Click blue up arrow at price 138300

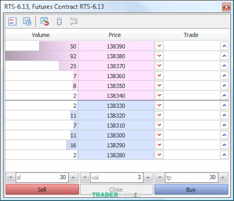point(224,135)
